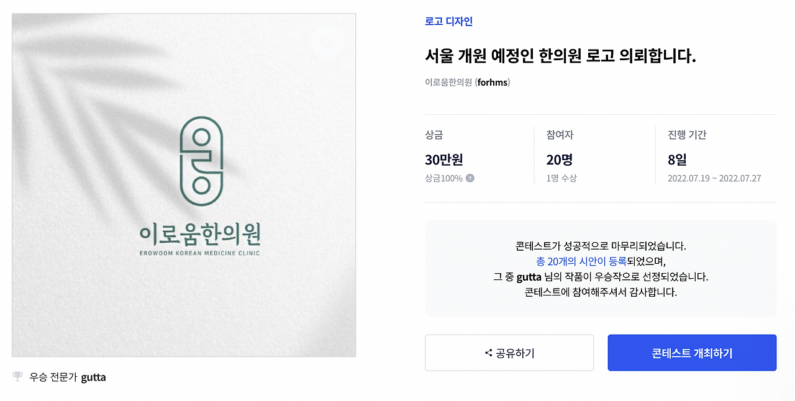Click the share icon inside 공유하기 button
795x401 pixels.
point(488,352)
